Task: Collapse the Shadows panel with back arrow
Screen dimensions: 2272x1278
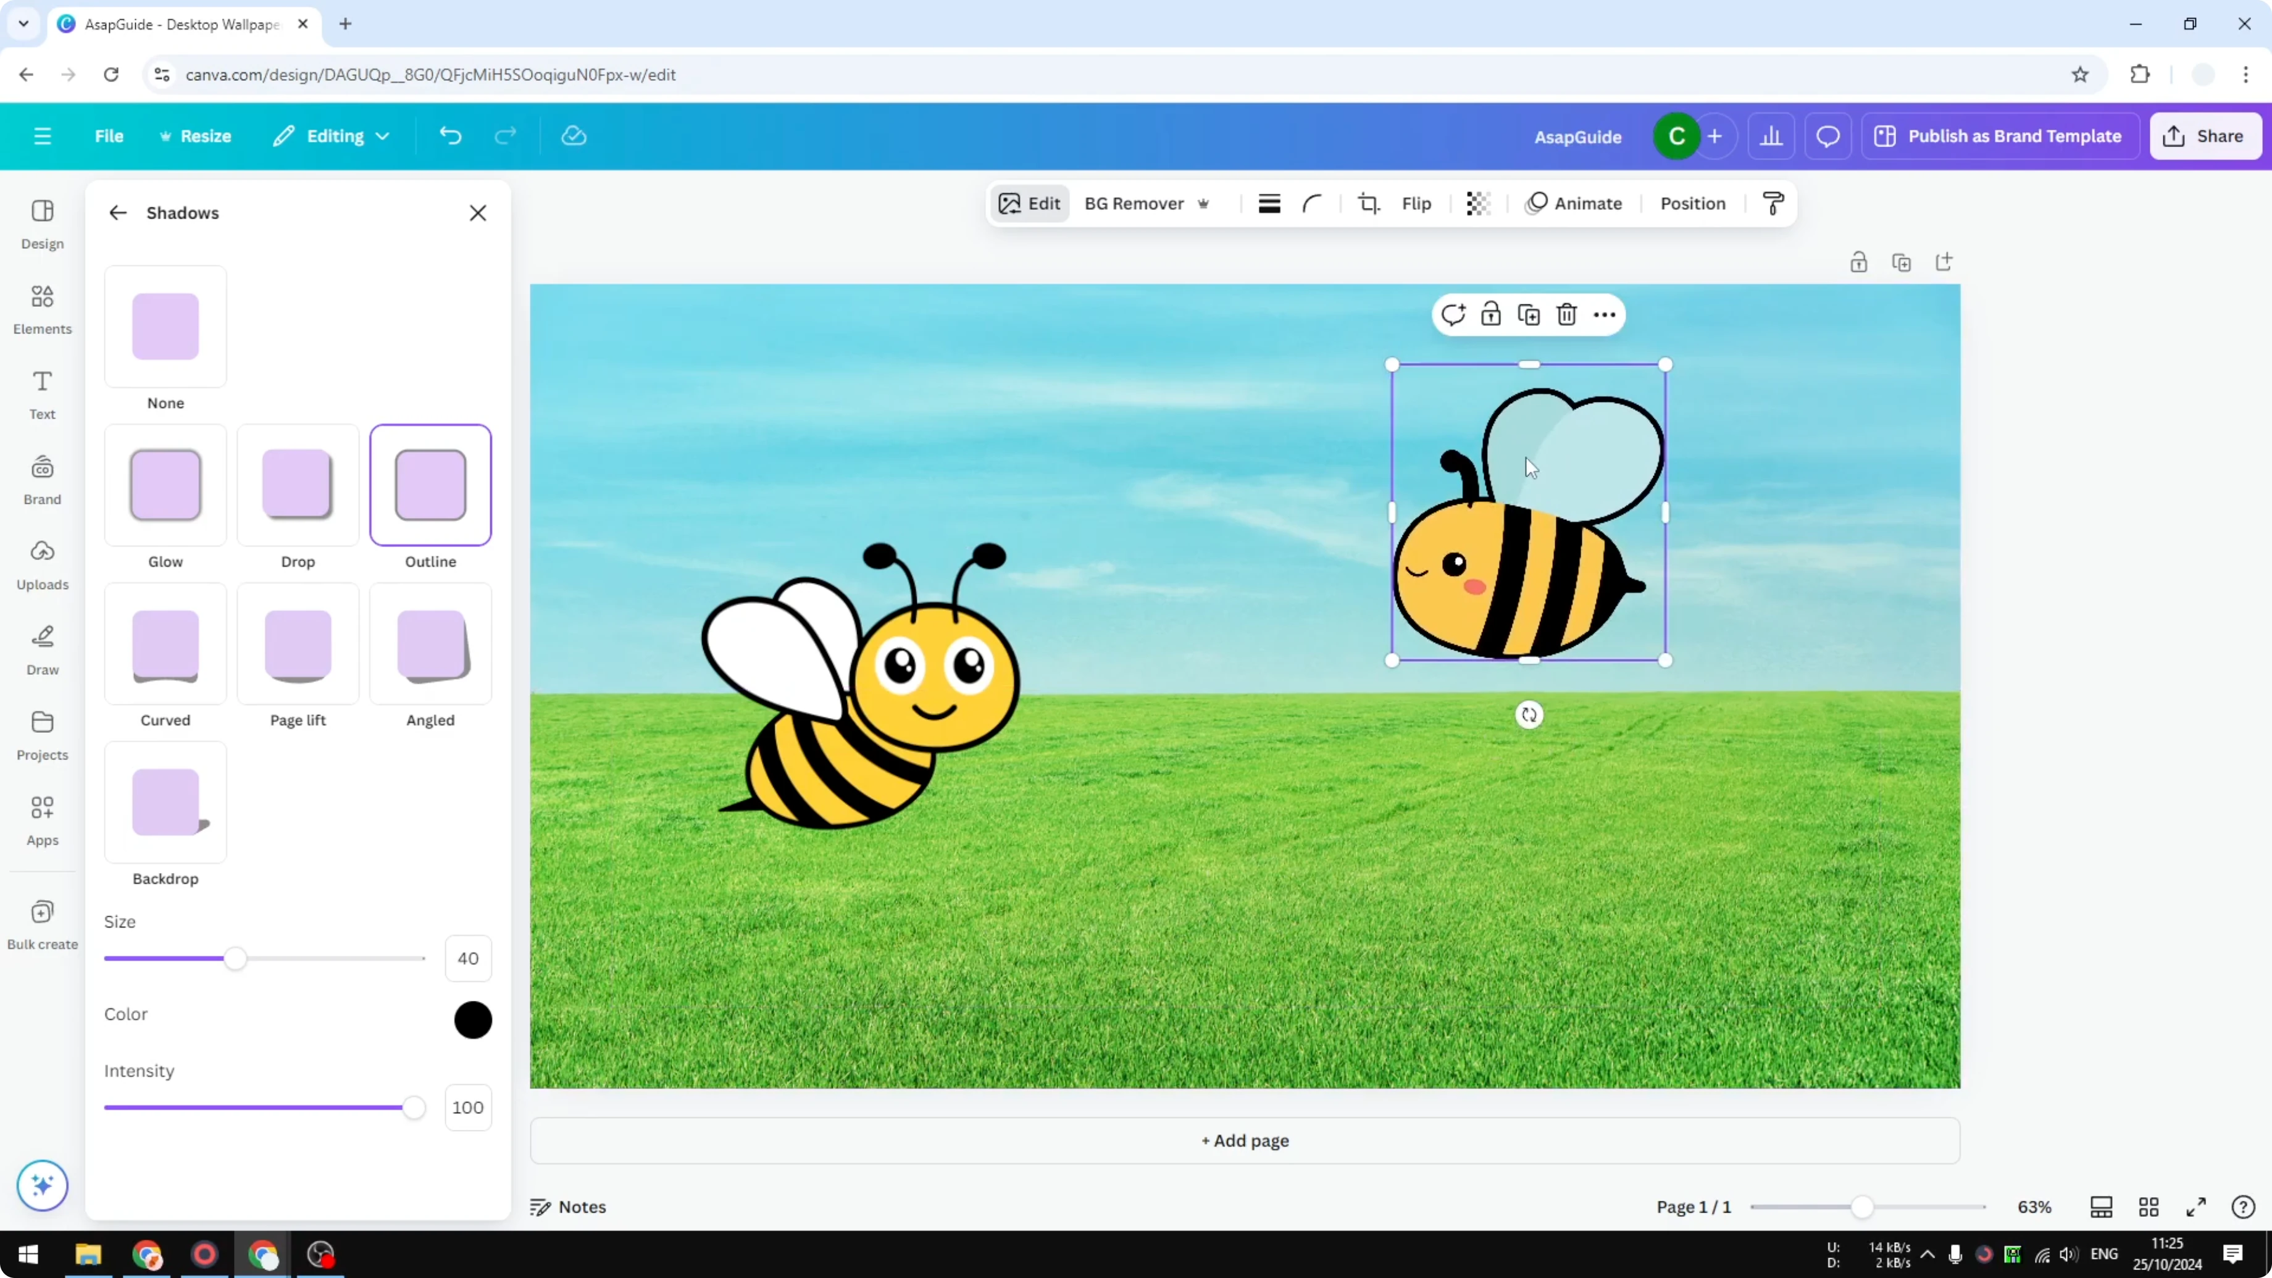Action: coord(117,212)
